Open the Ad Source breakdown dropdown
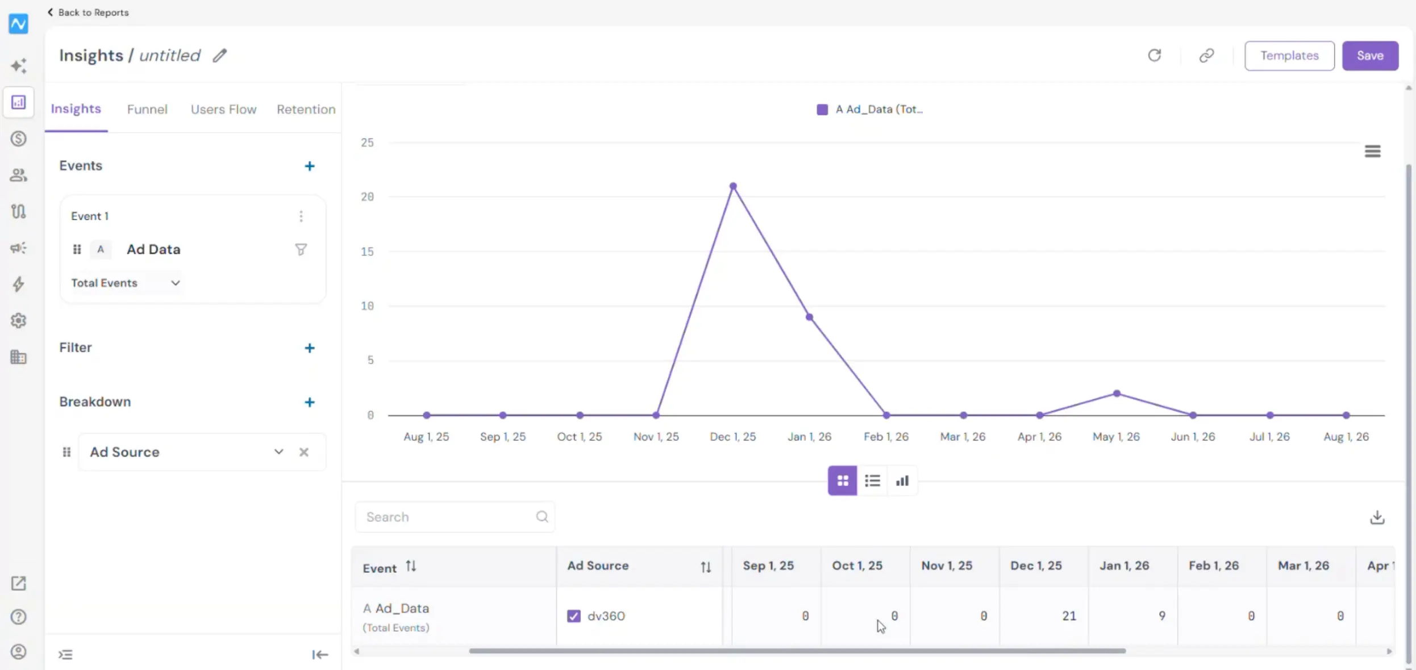Viewport: 1416px width, 670px height. coord(278,452)
